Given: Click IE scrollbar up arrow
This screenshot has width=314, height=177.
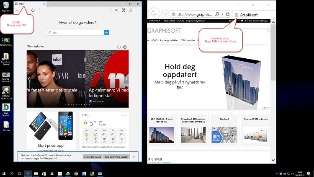Looking at the screenshot, I should [x=273, y=22].
